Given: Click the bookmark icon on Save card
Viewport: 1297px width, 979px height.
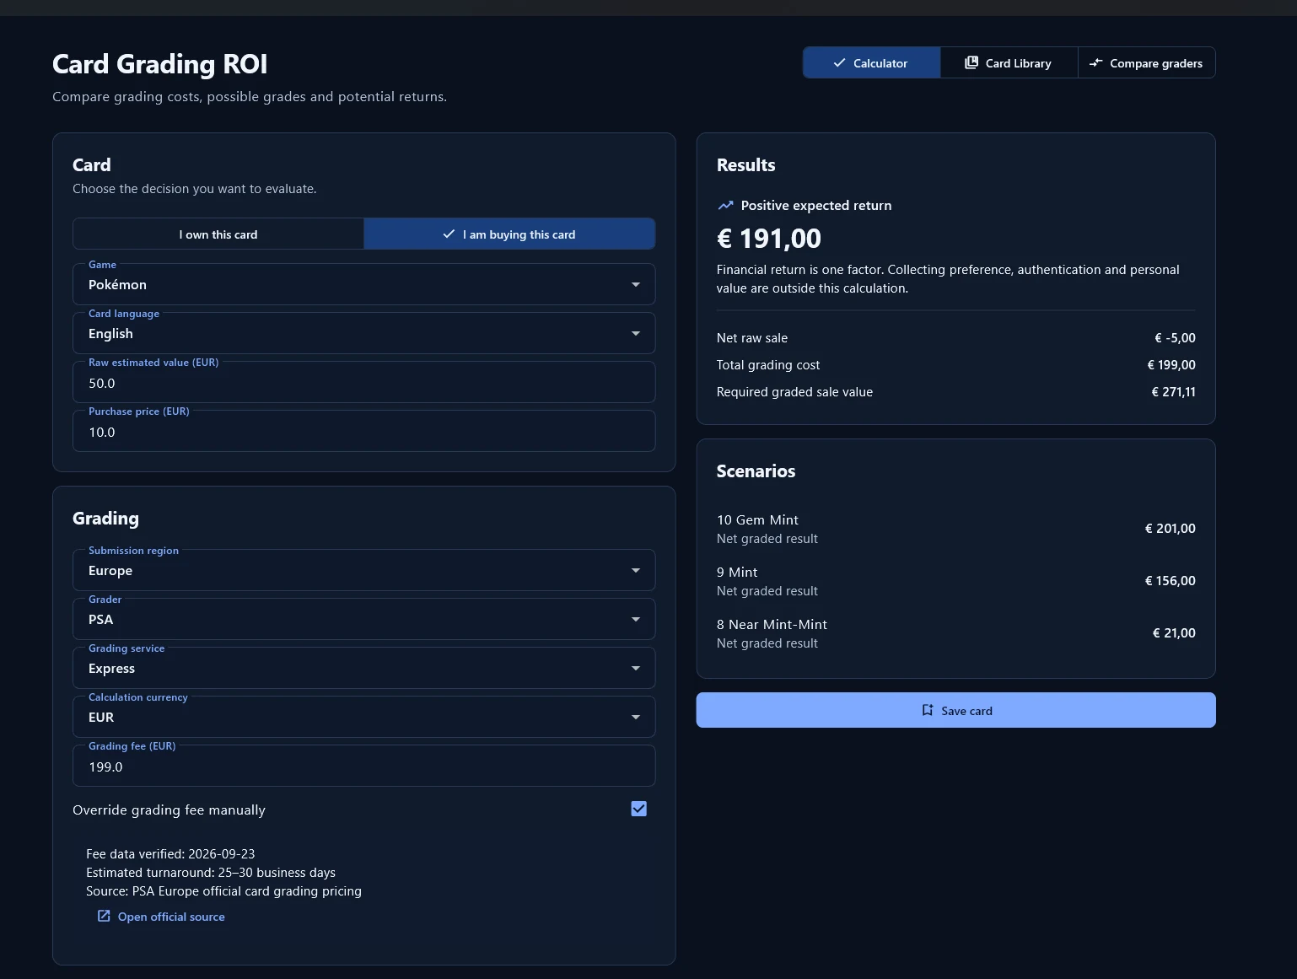Looking at the screenshot, I should [928, 710].
